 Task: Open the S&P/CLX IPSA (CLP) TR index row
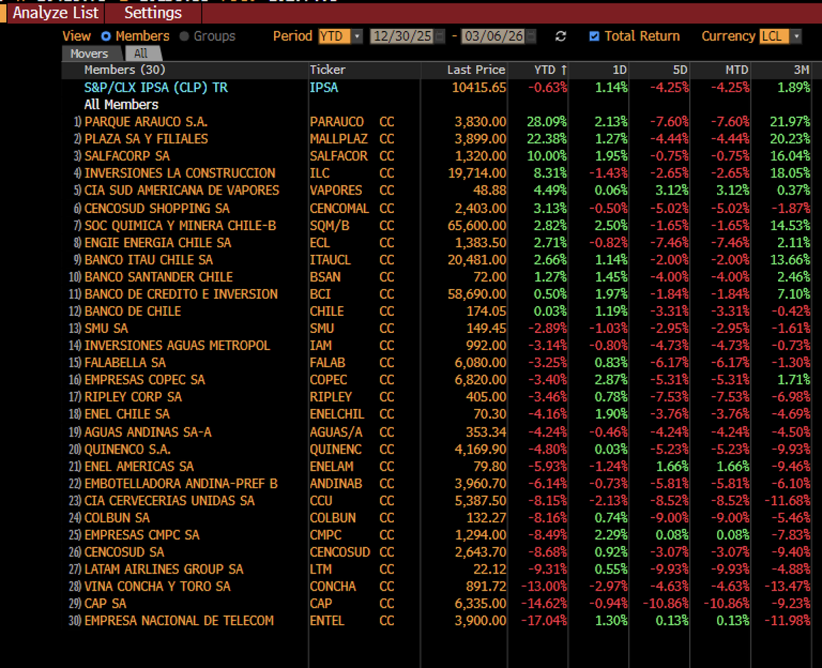tap(437, 88)
